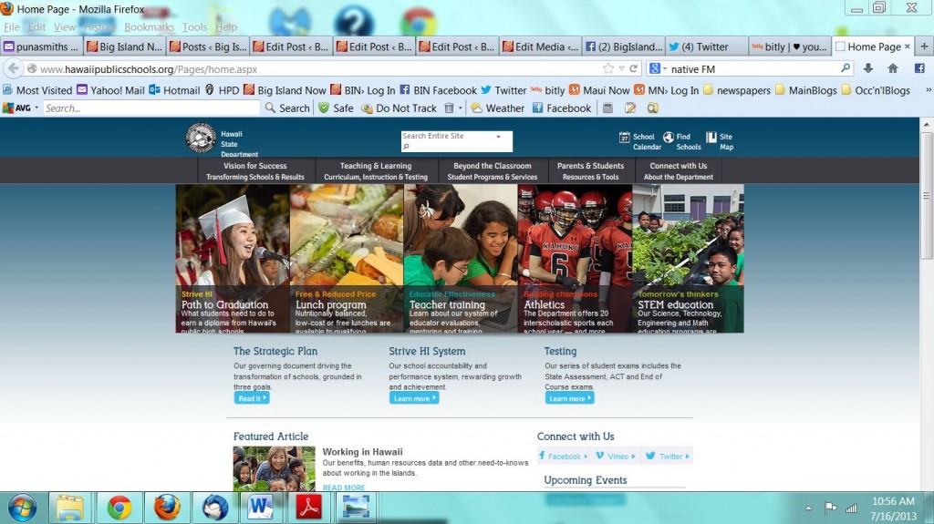Viewport: 934px width, 524px height.
Task: Open MainBlogs bookmark folder
Action: (806, 90)
